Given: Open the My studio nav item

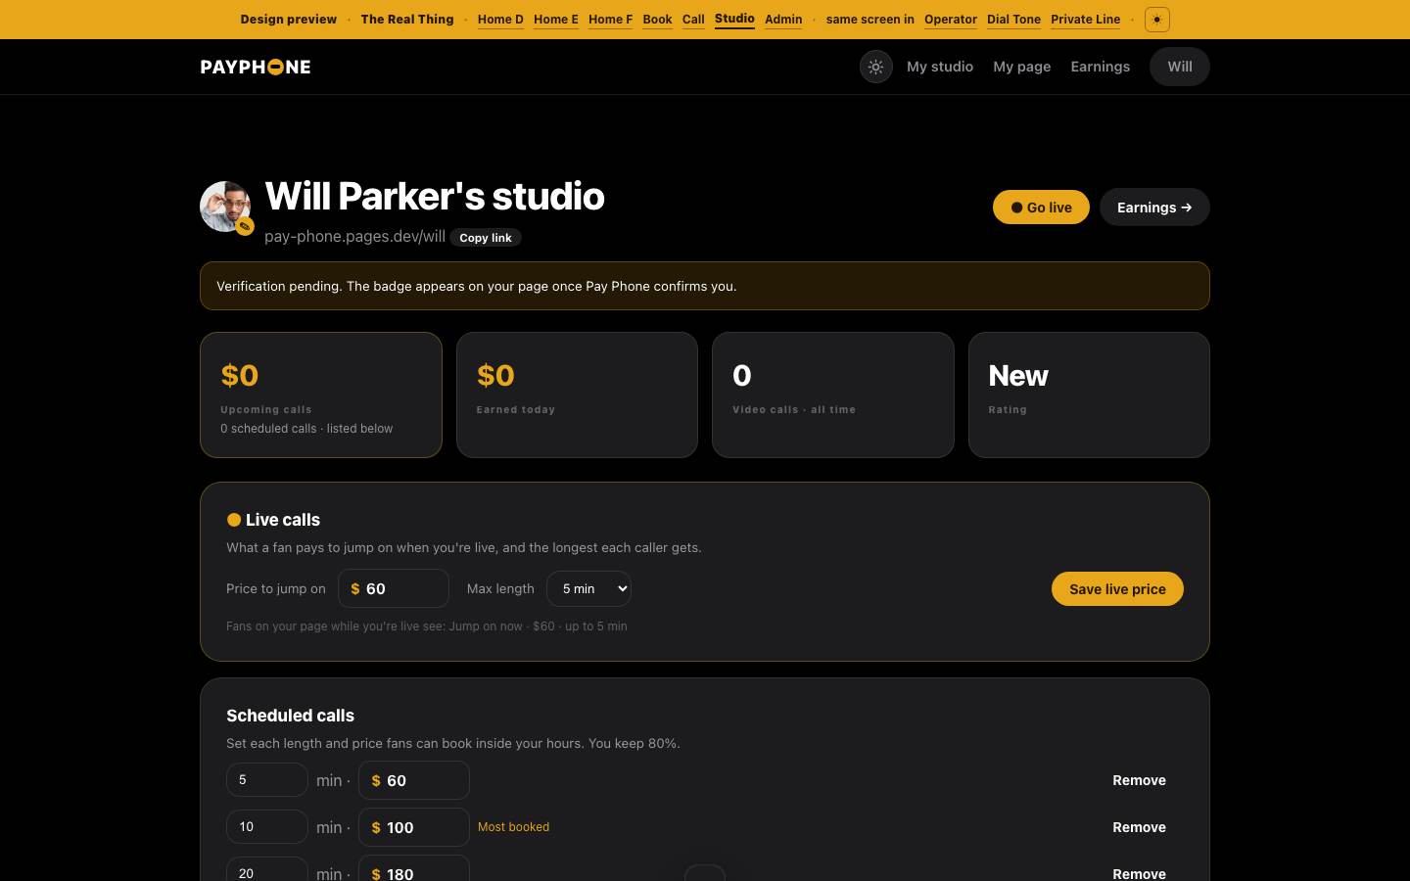Looking at the screenshot, I should tap(940, 67).
